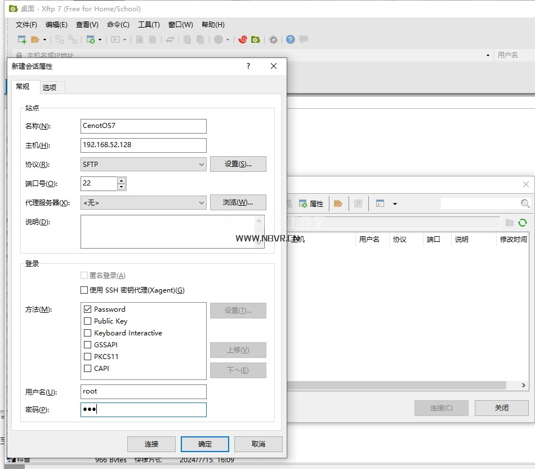Click the 确定 button
The image size is (535, 469).
coord(205,444)
